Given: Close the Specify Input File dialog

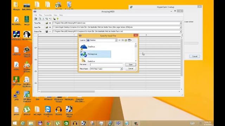Looking at the screenshot, I should tap(136, 35).
